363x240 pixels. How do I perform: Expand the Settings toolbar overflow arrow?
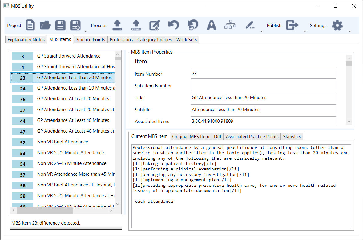(x=349, y=31)
